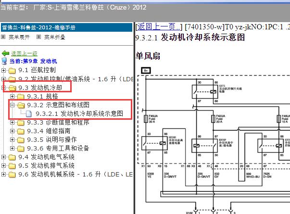Select the 9.3 发动机冷却 tree item
Screen dimensions: 290x214
click(40, 88)
